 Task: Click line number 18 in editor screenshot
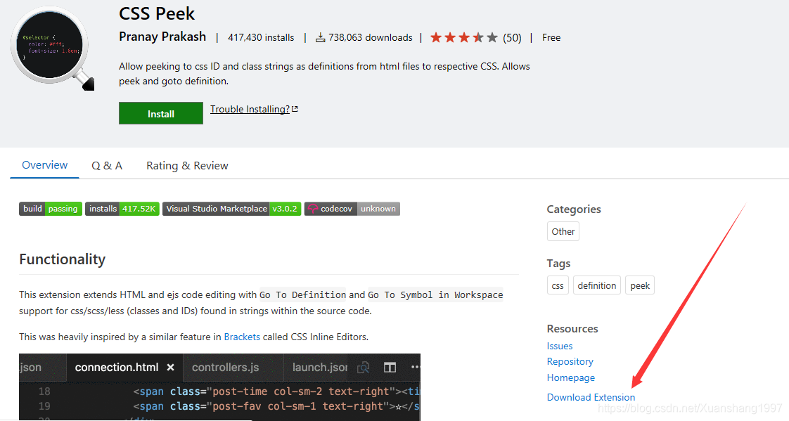[x=44, y=391]
